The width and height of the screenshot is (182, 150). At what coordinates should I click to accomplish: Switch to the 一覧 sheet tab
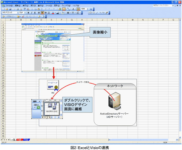(x=13, y=140)
